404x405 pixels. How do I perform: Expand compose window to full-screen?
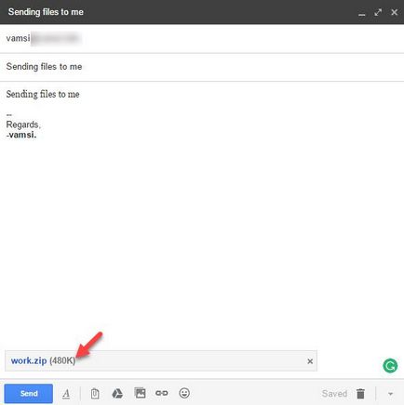click(x=378, y=12)
